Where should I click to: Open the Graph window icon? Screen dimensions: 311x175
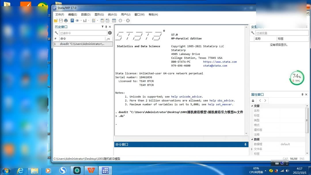(x=85, y=20)
